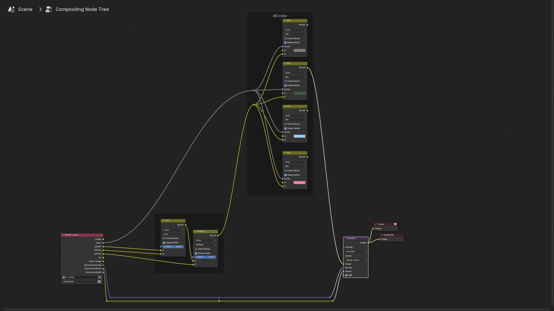Screen dimensions: 554x311
Task: Uncheck HDR in the Denoise node
Action: point(346,275)
